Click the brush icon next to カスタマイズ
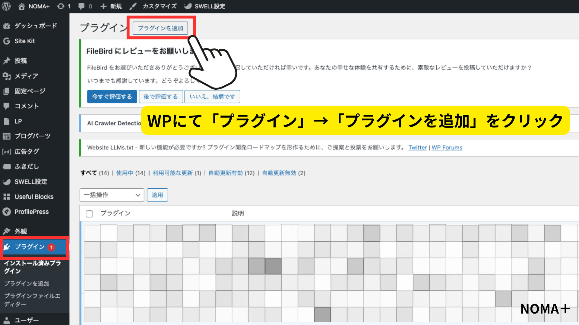Viewport: 579px width, 325px height. click(x=133, y=6)
